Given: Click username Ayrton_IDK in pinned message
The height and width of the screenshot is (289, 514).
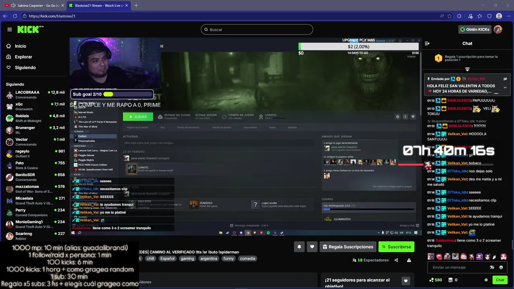Looking at the screenshot, I should (476, 79).
